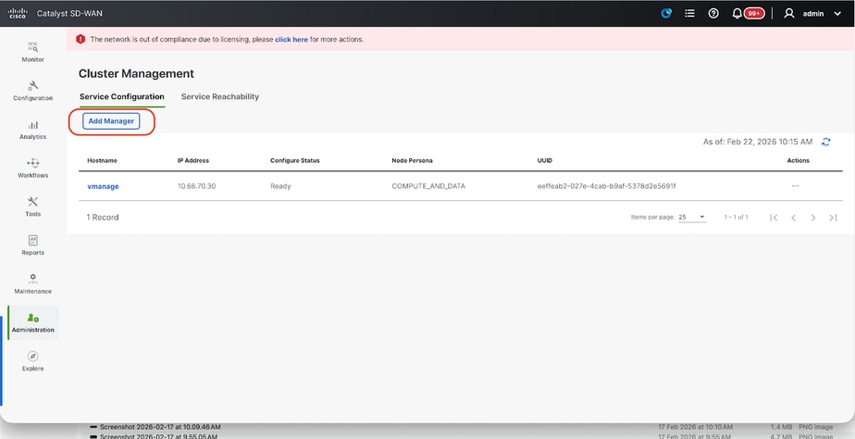Open the notifications bell icon

click(737, 13)
